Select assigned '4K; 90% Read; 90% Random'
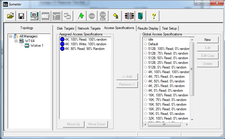Image resolution: width=225 pixels, height=139 pixels. pyautogui.click(x=85, y=49)
